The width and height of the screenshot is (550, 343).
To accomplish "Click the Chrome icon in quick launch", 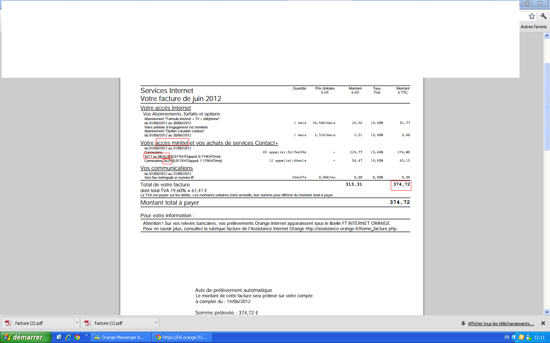I will tap(77, 337).
